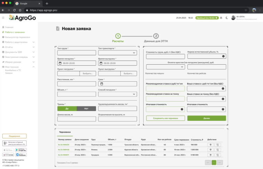Open the Способ погрузки dropdown
The height and width of the screenshot is (169, 263).
point(118,94)
